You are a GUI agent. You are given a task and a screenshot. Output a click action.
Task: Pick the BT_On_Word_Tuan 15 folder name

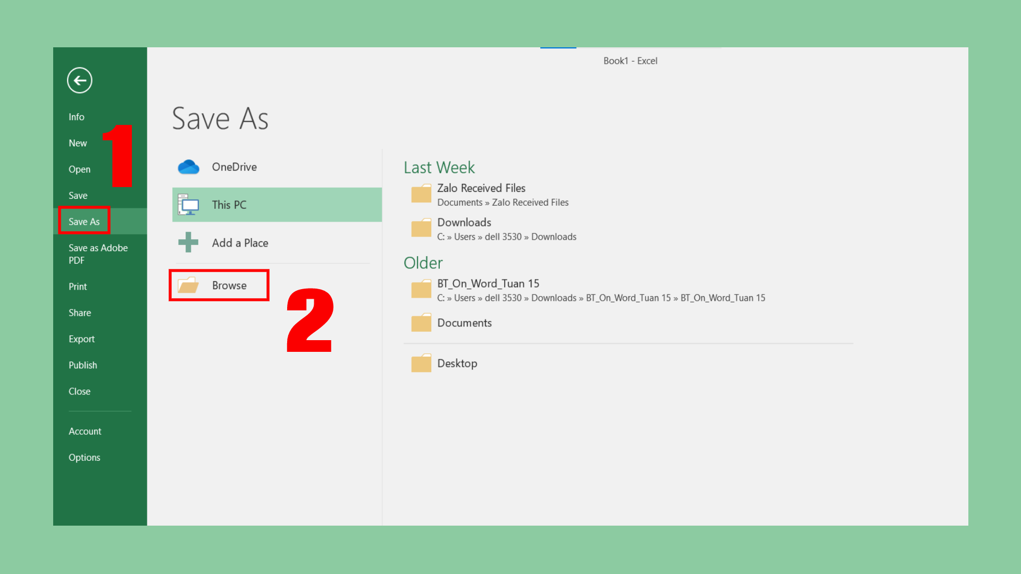(x=488, y=284)
